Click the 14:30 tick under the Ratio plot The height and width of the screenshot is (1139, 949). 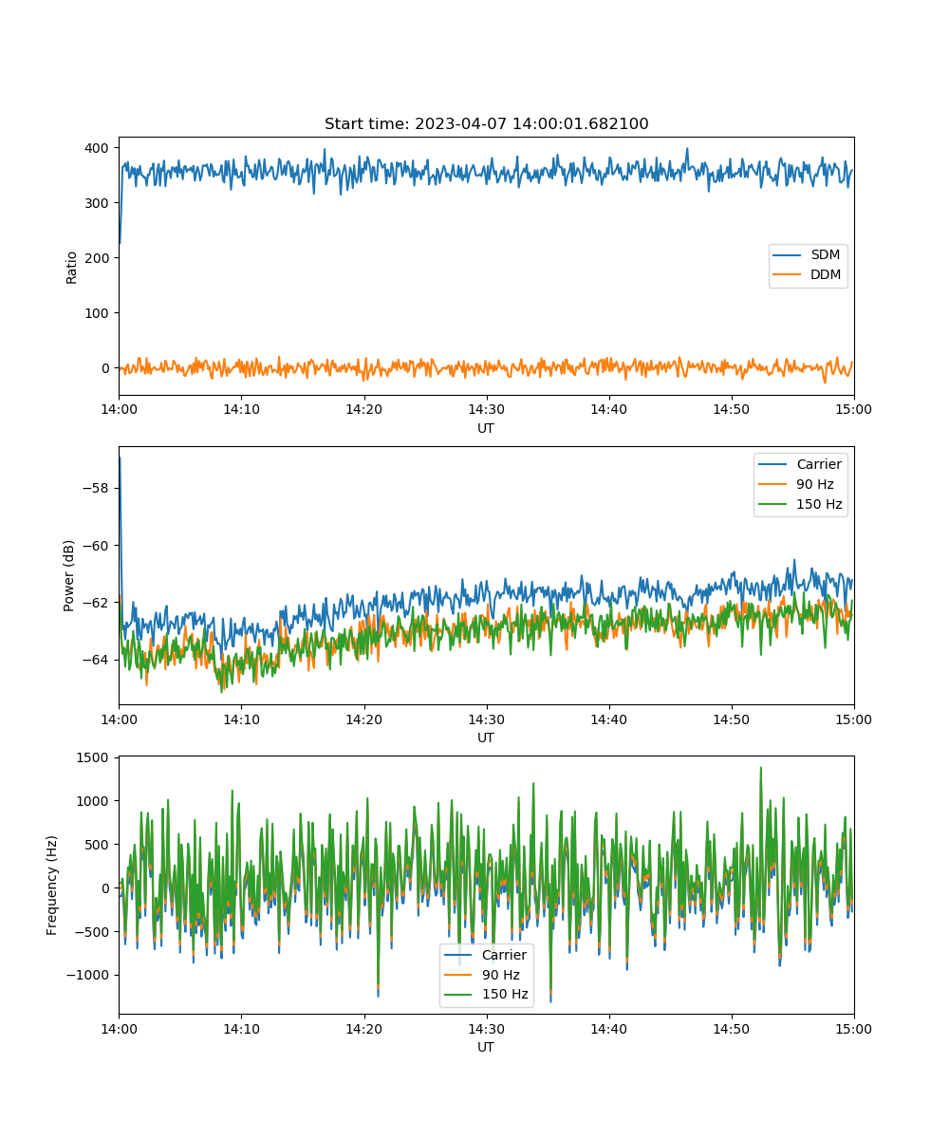coord(486,409)
